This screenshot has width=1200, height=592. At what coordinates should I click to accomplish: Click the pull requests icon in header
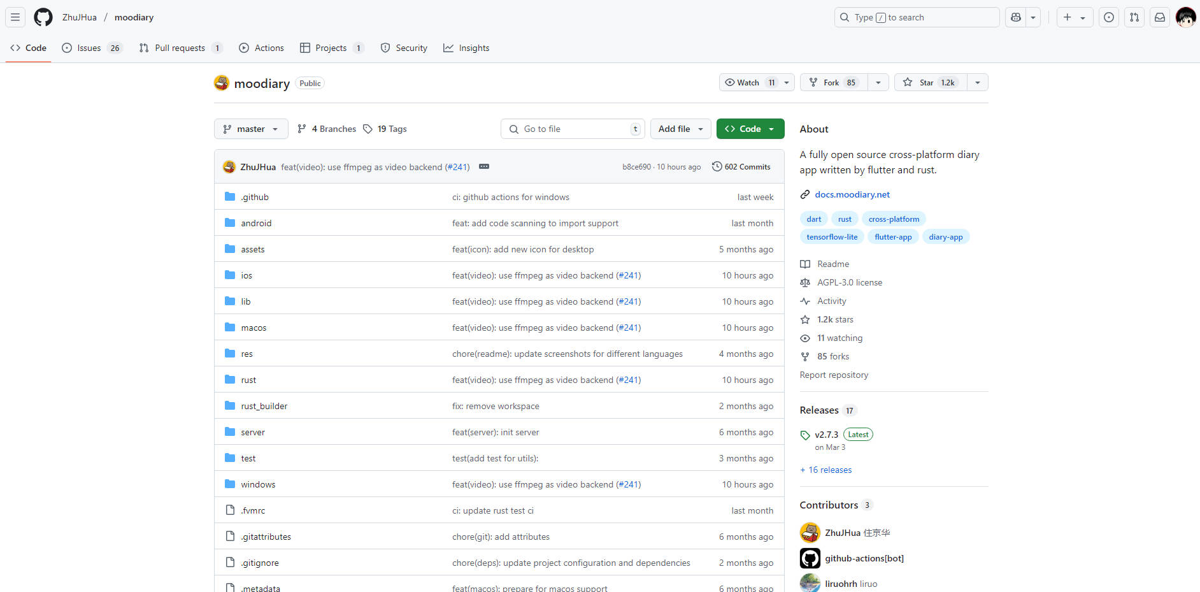click(1134, 17)
